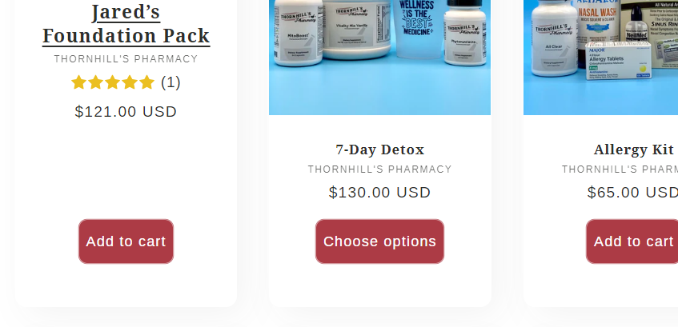Click the Phytonutrients bottle in the Detox image
The height and width of the screenshot is (327, 678).
[x=465, y=34]
